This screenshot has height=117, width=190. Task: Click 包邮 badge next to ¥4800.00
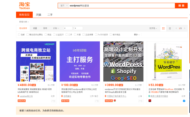(34, 85)
